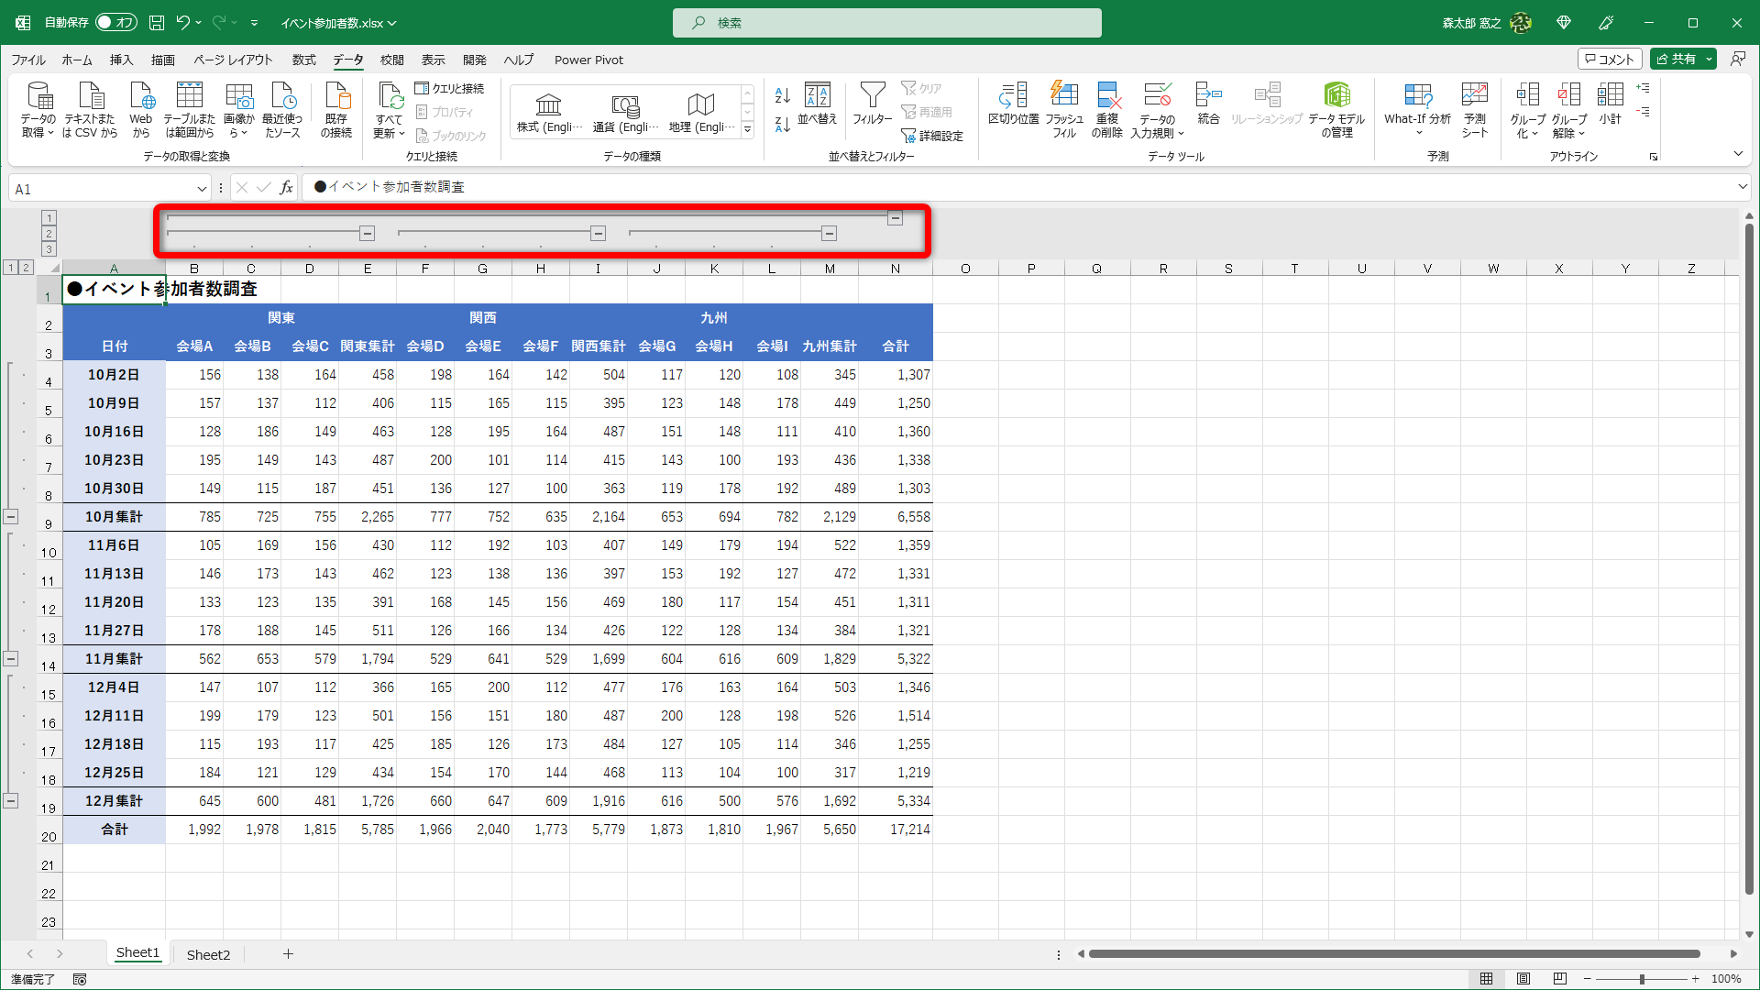This screenshot has height=990, width=1760.
Task: Click the zoom slider handle
Action: (x=1642, y=979)
